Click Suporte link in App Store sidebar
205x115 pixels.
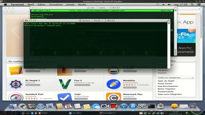(162, 73)
